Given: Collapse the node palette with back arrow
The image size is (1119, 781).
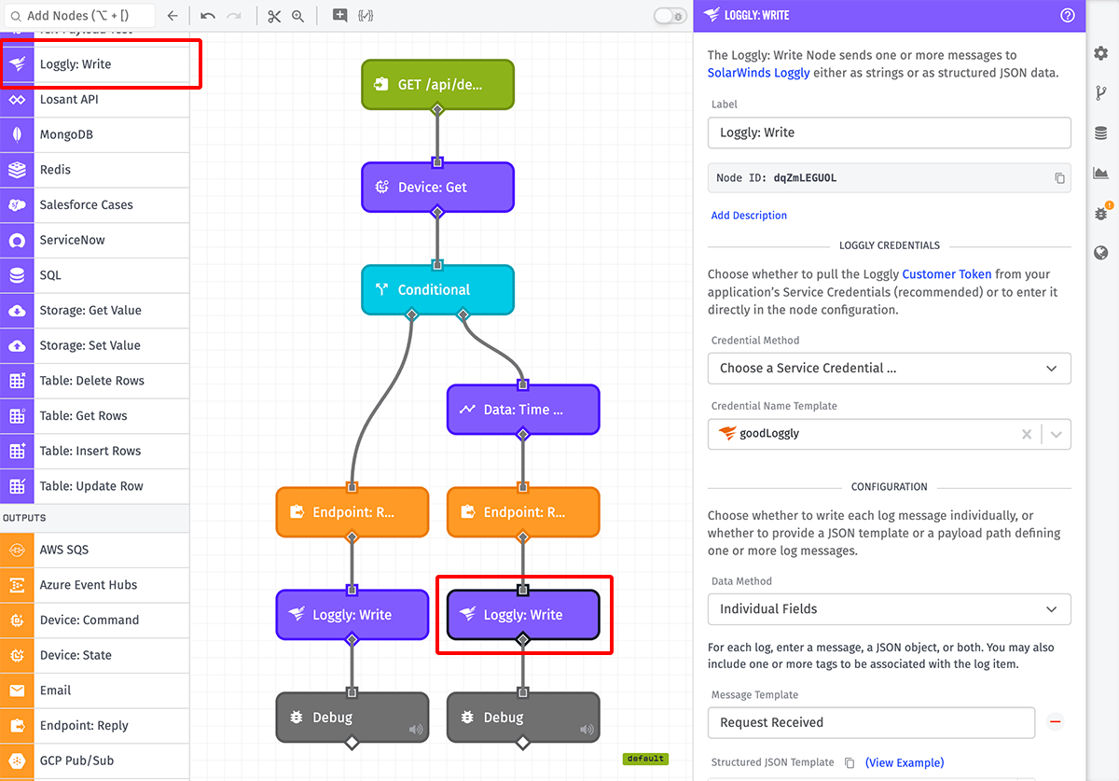Looking at the screenshot, I should coord(172,16).
